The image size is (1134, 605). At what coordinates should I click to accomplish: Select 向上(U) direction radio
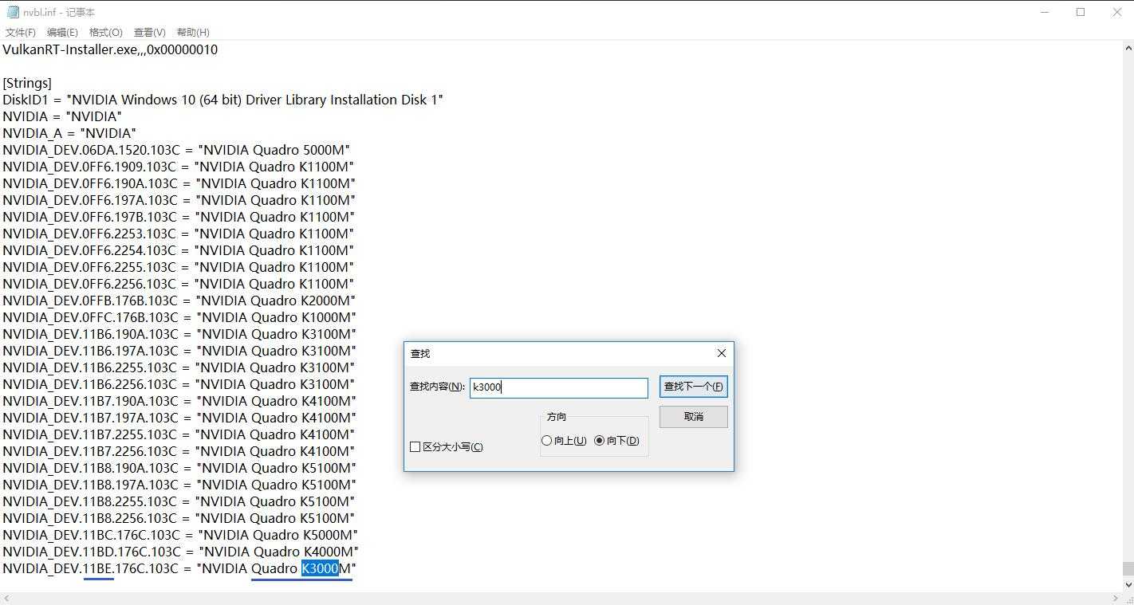pyautogui.click(x=564, y=441)
